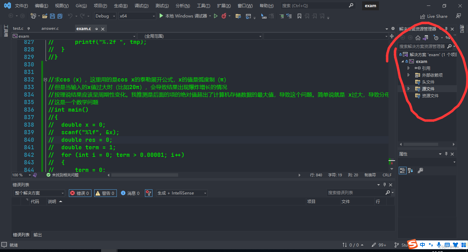Click the Hot Reload flame icon
The height and width of the screenshot is (252, 468).
(224, 16)
